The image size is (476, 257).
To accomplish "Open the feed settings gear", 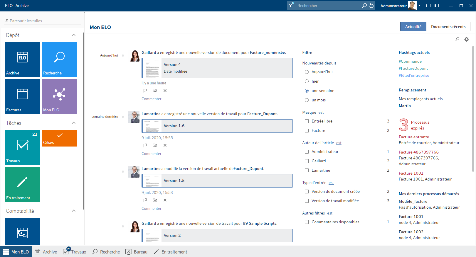I will pyautogui.click(x=467, y=39).
